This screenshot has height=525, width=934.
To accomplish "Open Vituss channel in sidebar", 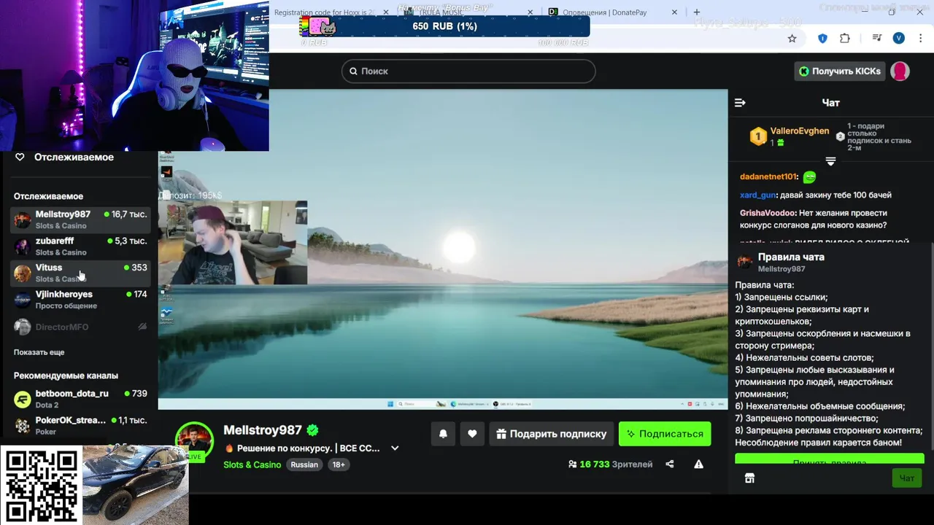I will (x=80, y=273).
